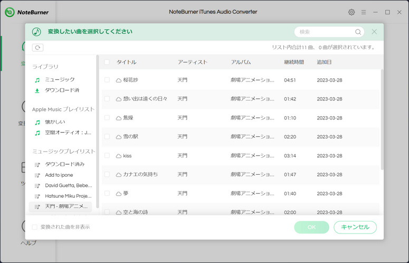
Task: Select 天門 - 劇場アニメ playlist
Action: (61, 207)
